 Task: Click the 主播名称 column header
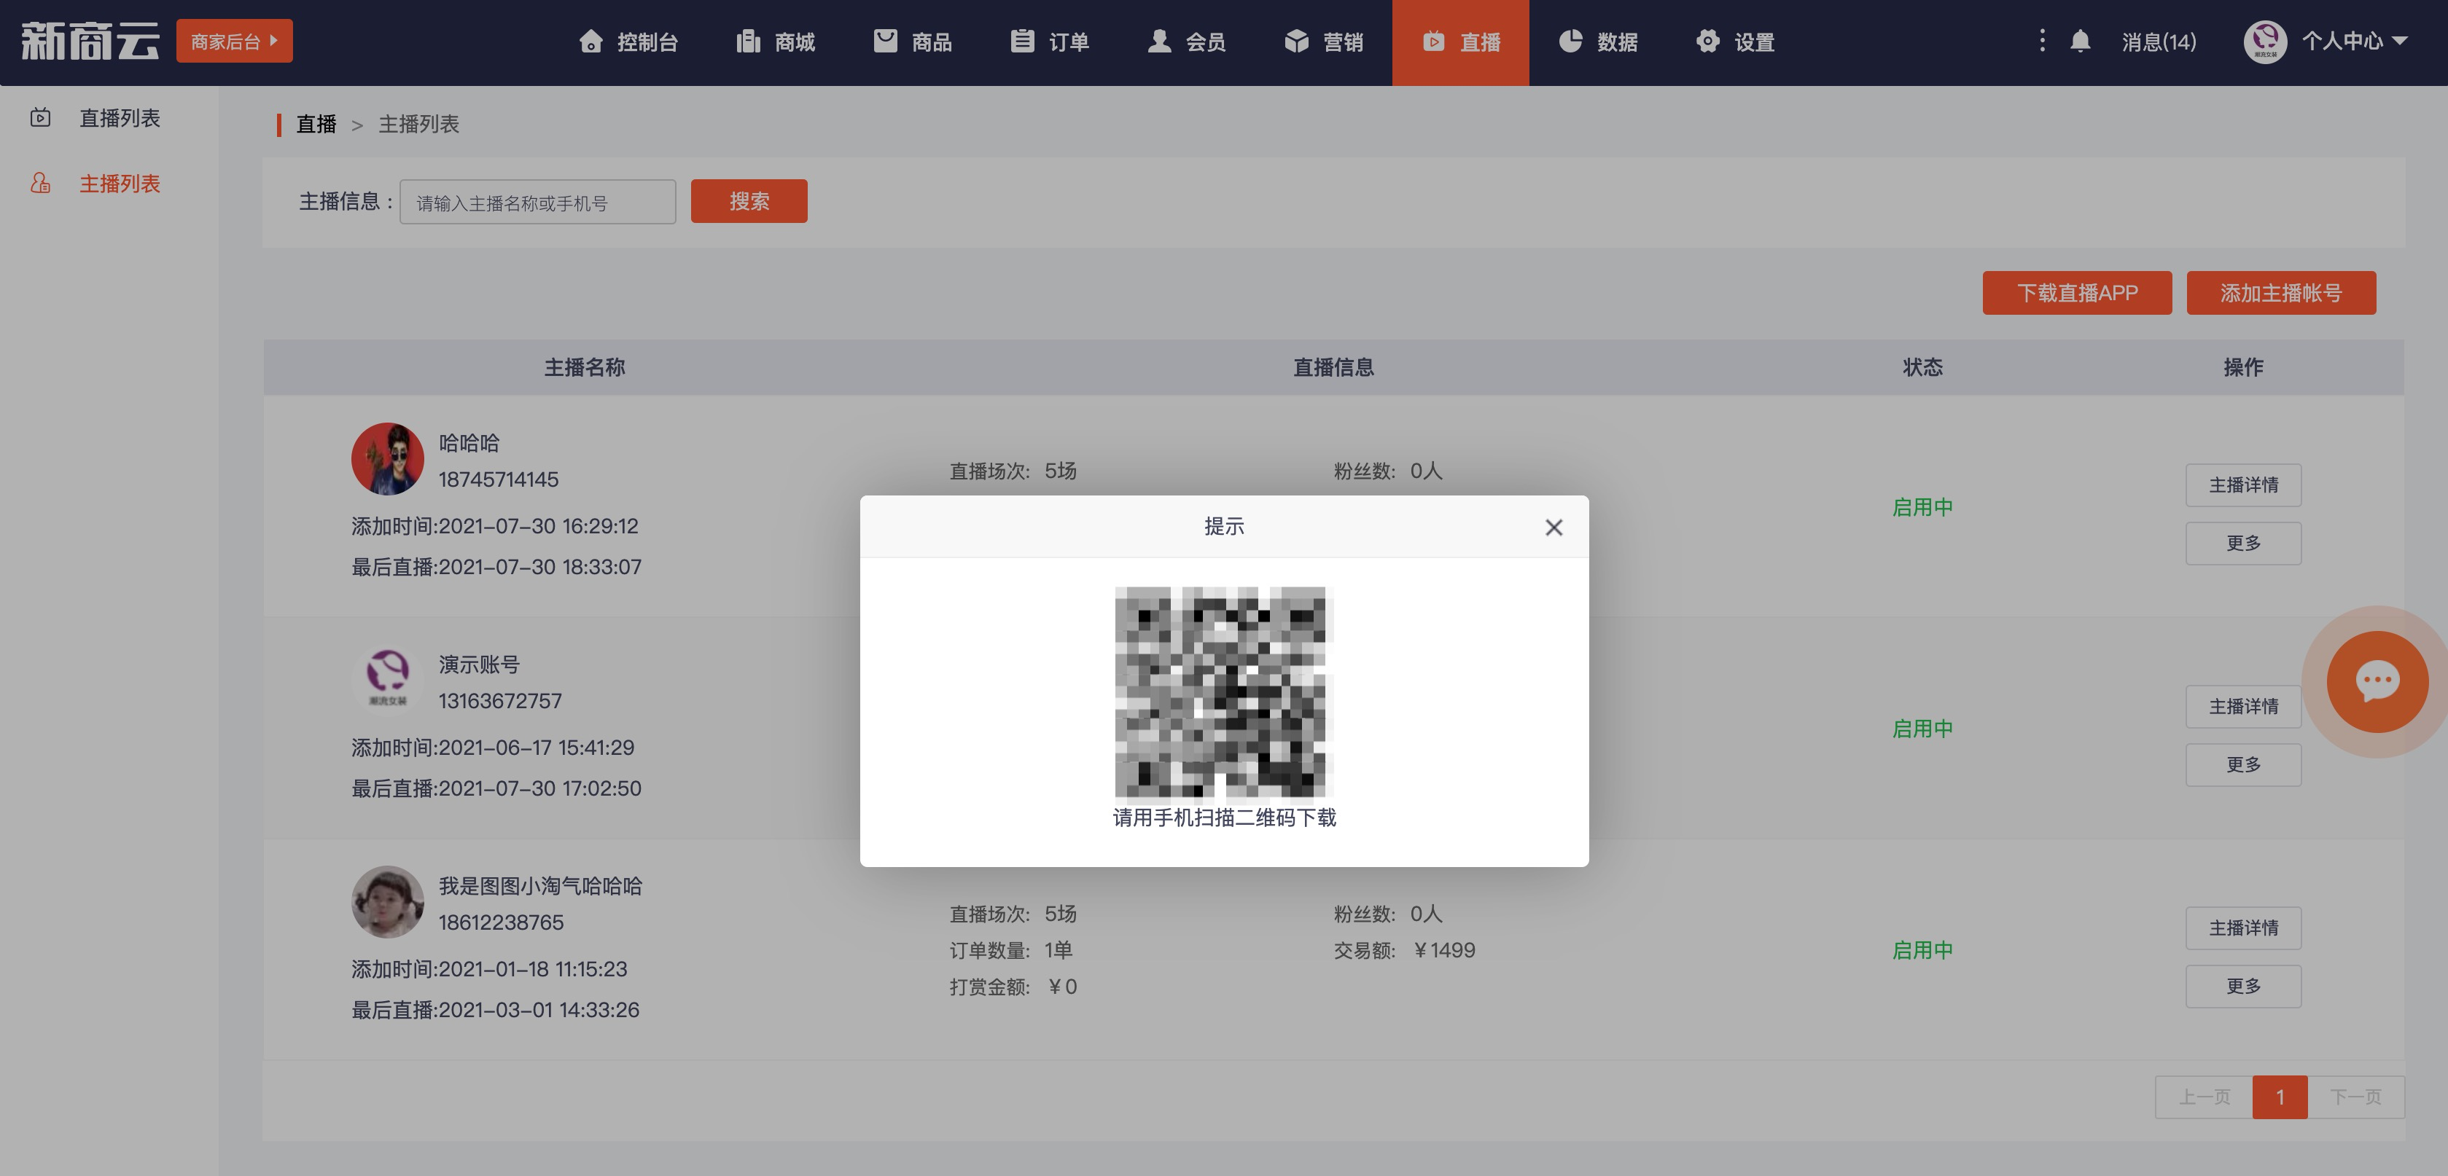click(x=585, y=368)
